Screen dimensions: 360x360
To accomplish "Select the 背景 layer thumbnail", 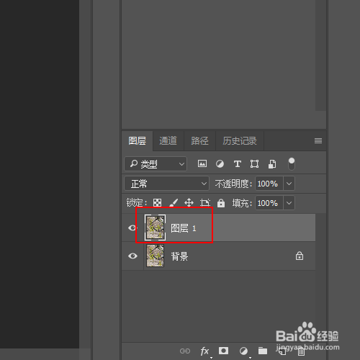I will pos(155,256).
